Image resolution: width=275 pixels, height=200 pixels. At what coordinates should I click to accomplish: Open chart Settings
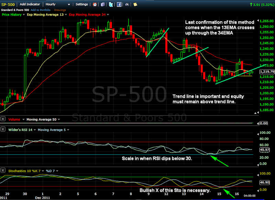81,4
